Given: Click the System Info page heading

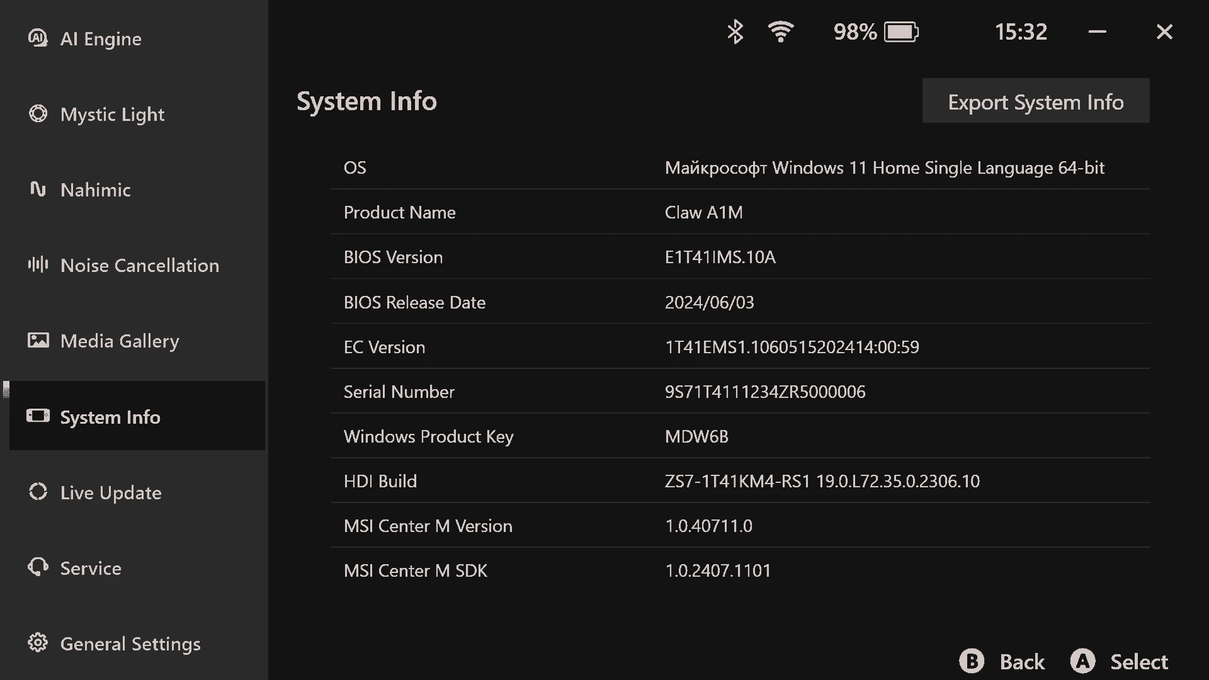Looking at the screenshot, I should (x=366, y=101).
